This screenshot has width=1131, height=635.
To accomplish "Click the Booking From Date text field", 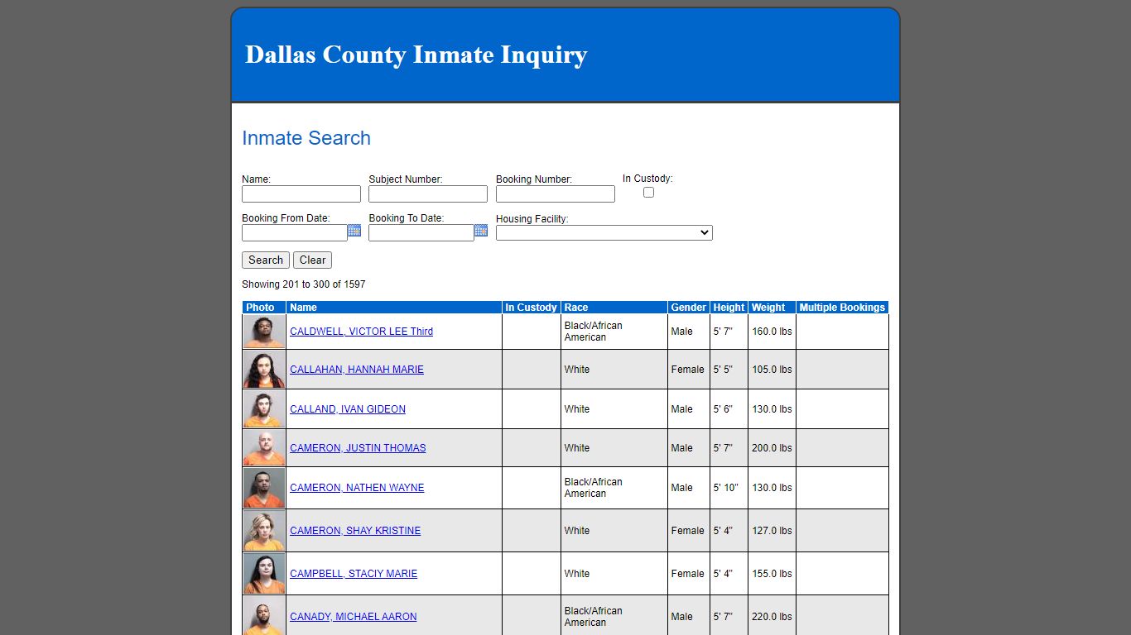I will (295, 232).
